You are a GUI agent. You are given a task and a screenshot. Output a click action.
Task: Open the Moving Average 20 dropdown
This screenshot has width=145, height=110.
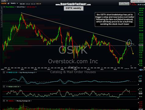coord(31,101)
